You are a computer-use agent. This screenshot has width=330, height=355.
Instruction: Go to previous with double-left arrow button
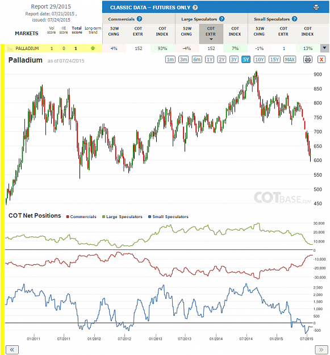[x=12, y=350]
